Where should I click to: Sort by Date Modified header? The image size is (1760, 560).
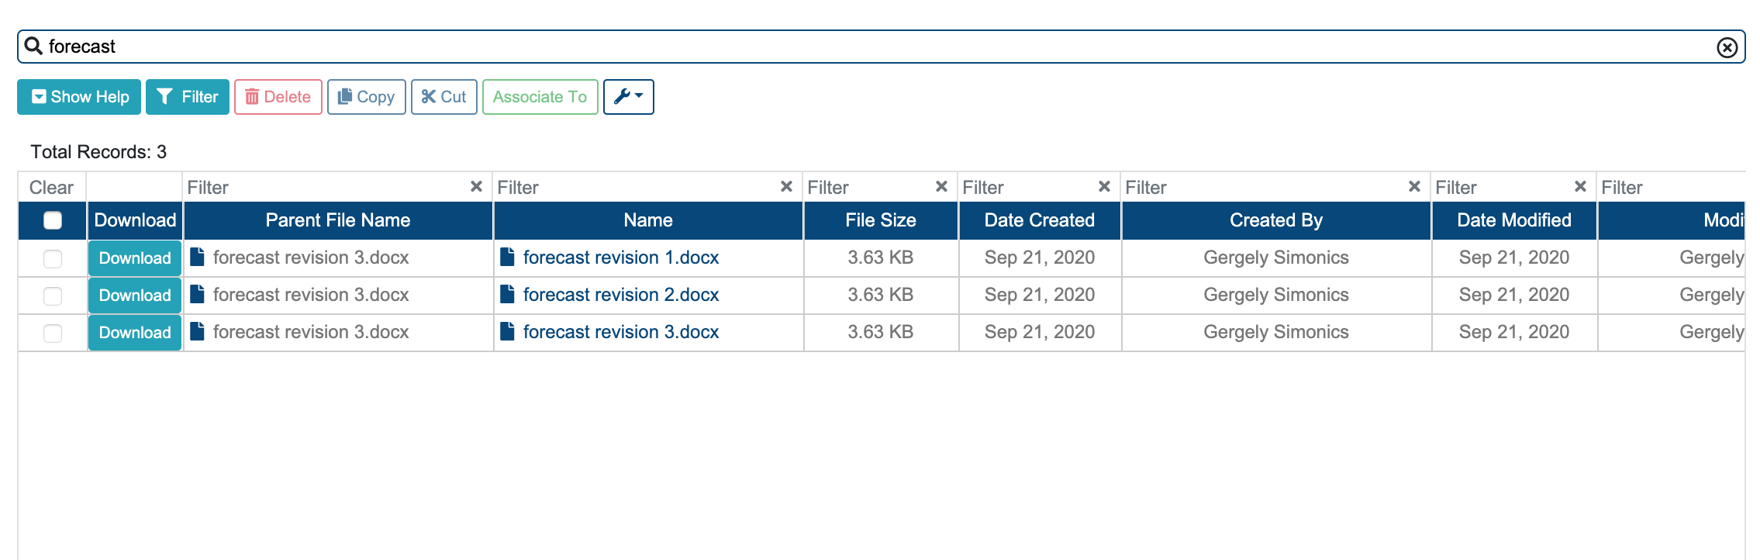coord(1514,220)
